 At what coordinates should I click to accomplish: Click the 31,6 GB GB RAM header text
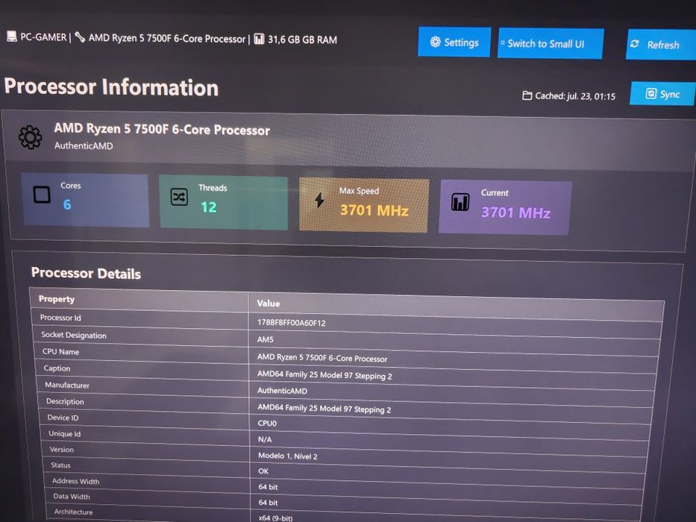coord(302,40)
